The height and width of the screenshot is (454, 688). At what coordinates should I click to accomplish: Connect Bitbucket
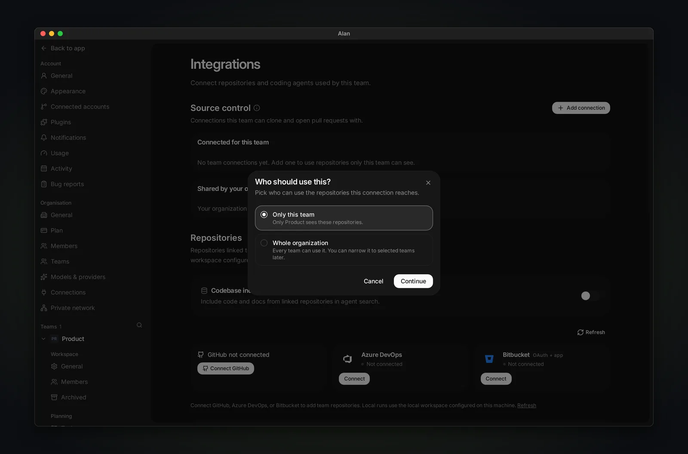tap(496, 379)
